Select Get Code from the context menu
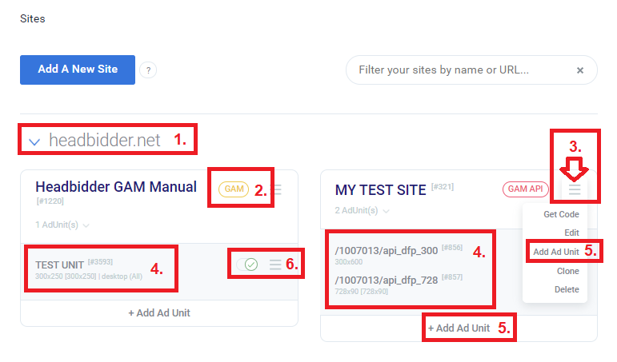The height and width of the screenshot is (362, 617). point(561,214)
